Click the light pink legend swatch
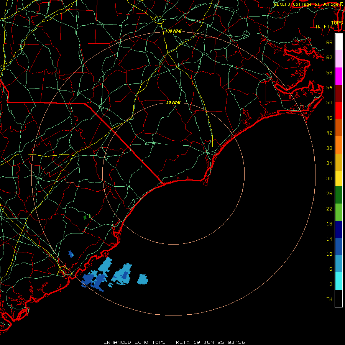345x345 pixels. point(338,59)
